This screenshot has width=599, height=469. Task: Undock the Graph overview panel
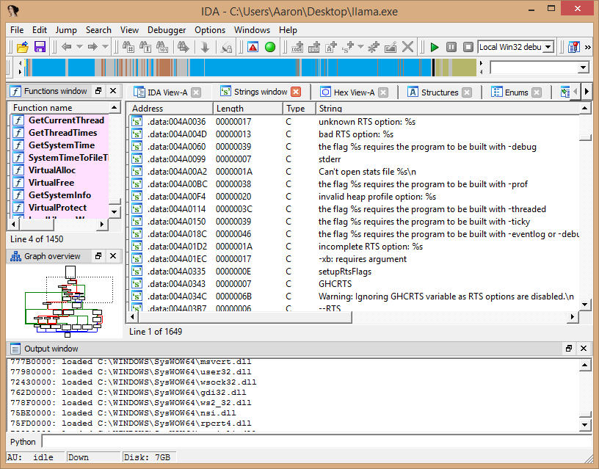[x=98, y=256]
